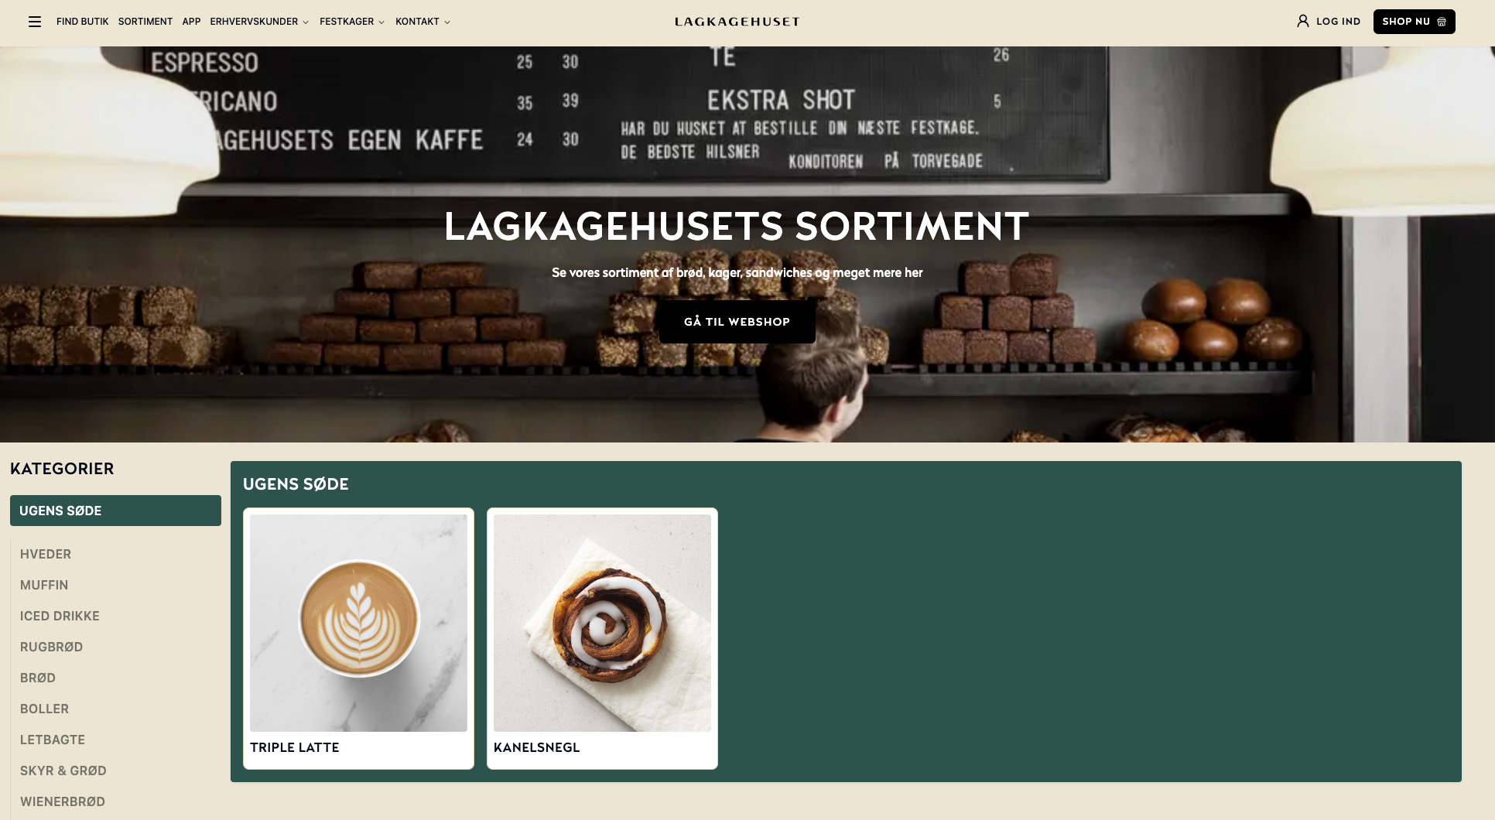Open the hamburger menu icon
The width and height of the screenshot is (1495, 820).
35,22
